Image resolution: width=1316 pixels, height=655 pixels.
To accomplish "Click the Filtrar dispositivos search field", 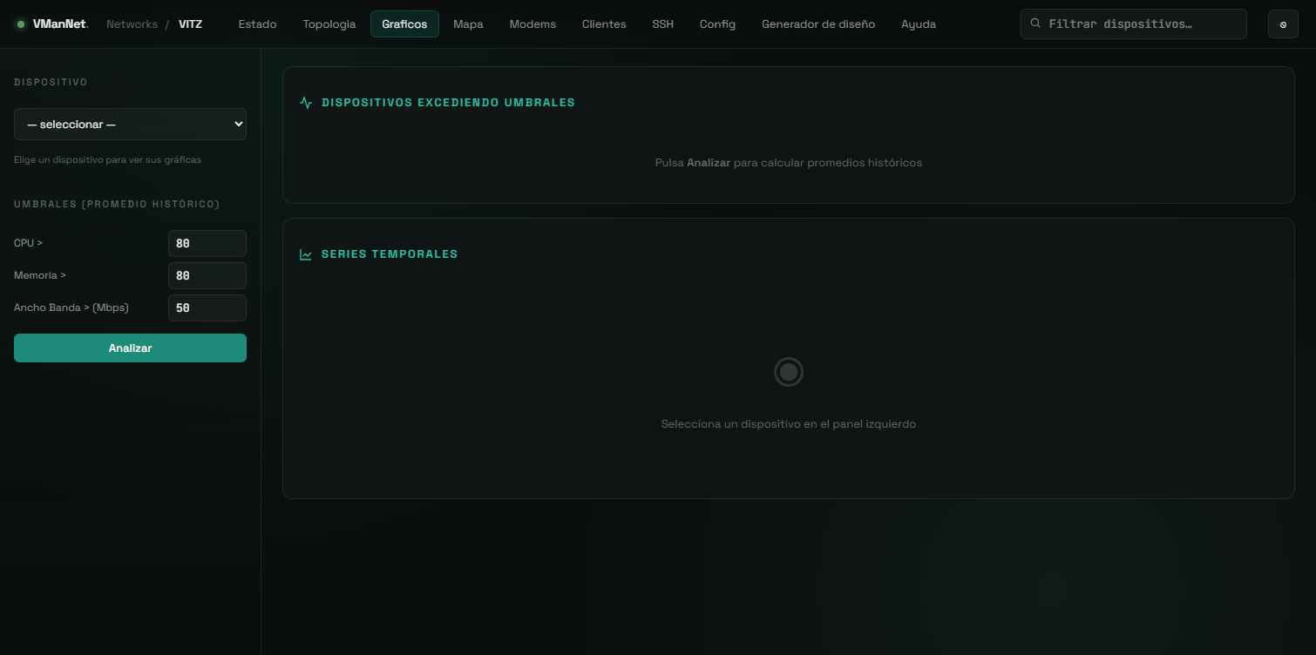I will pos(1133,24).
